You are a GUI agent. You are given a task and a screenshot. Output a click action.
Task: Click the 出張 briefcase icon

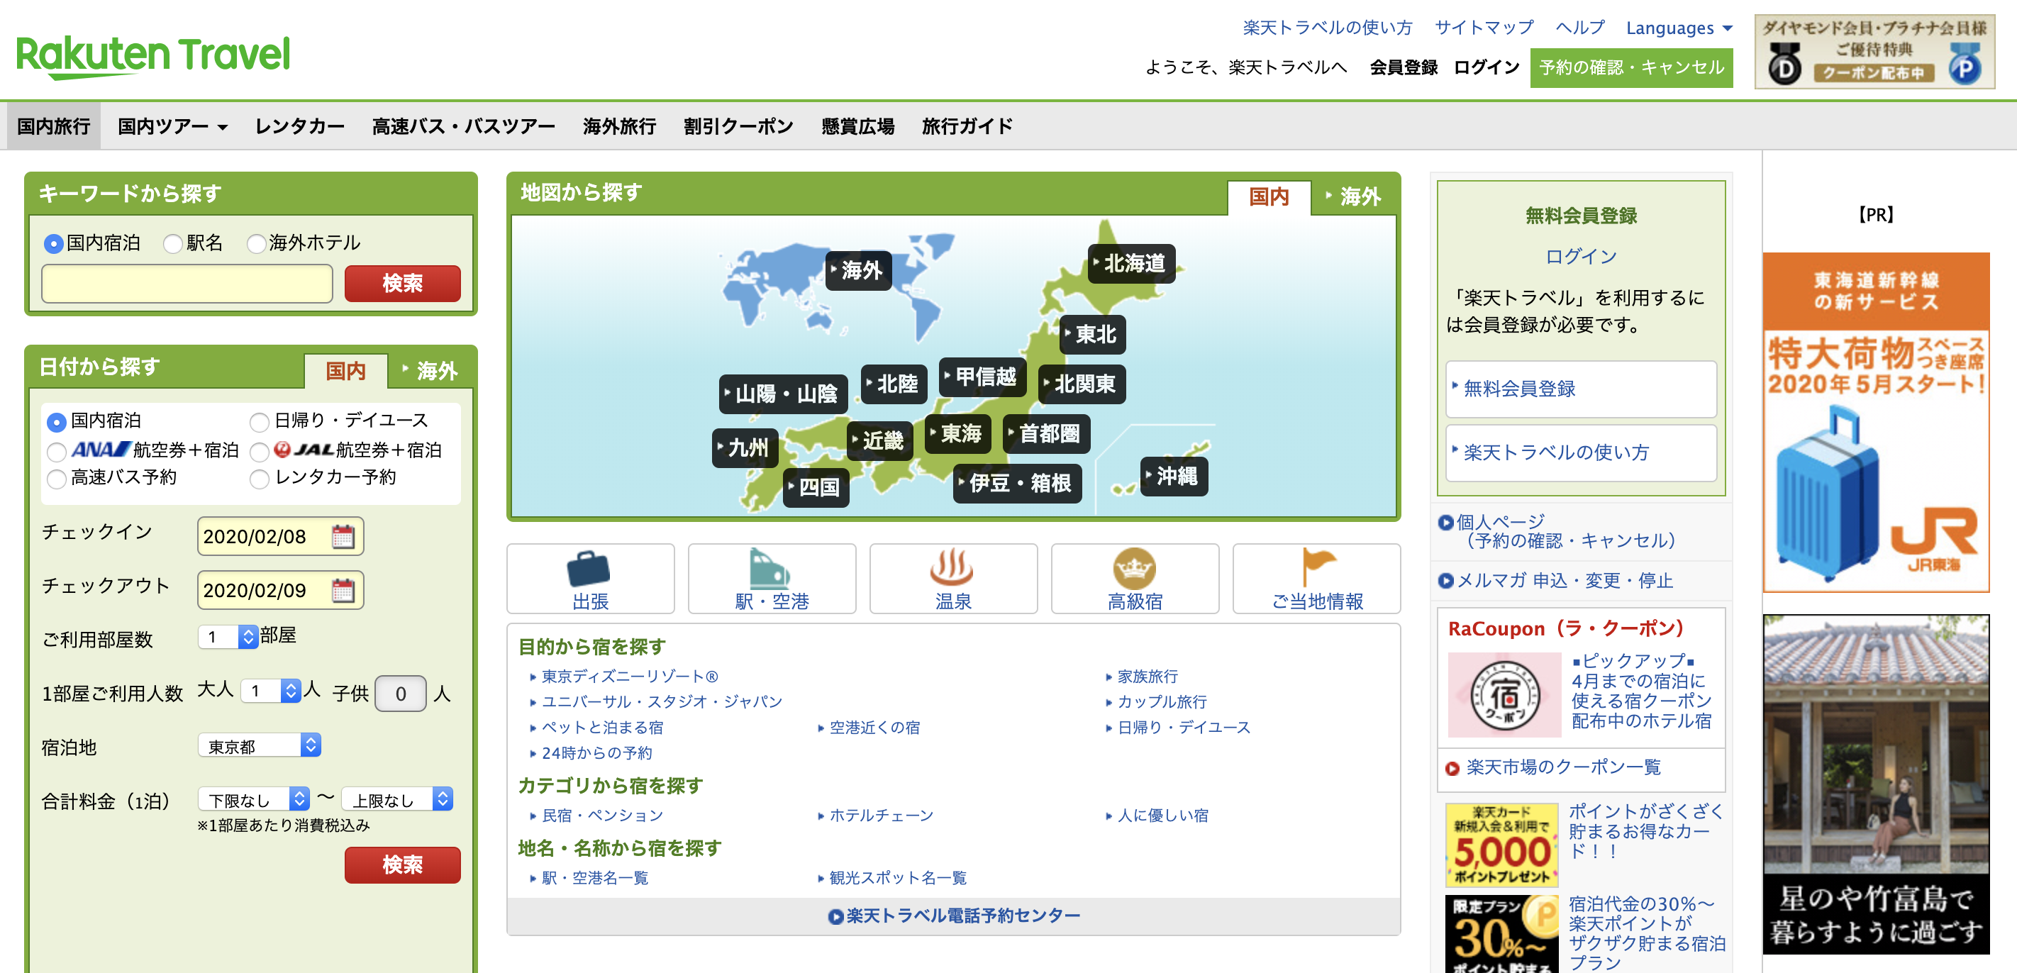pyautogui.click(x=589, y=568)
